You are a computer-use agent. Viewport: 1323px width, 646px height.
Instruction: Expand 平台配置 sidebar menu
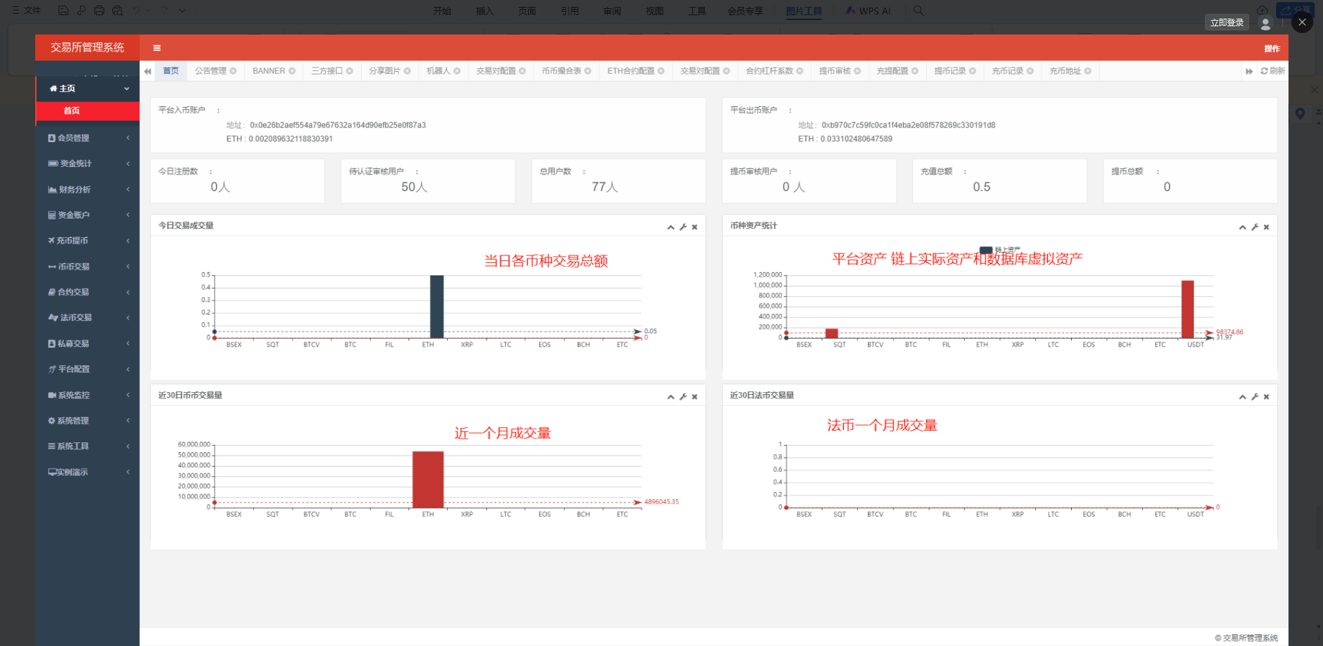tap(88, 369)
